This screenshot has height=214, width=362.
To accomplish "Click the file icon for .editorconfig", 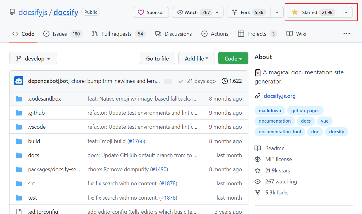I will click(19, 212).
